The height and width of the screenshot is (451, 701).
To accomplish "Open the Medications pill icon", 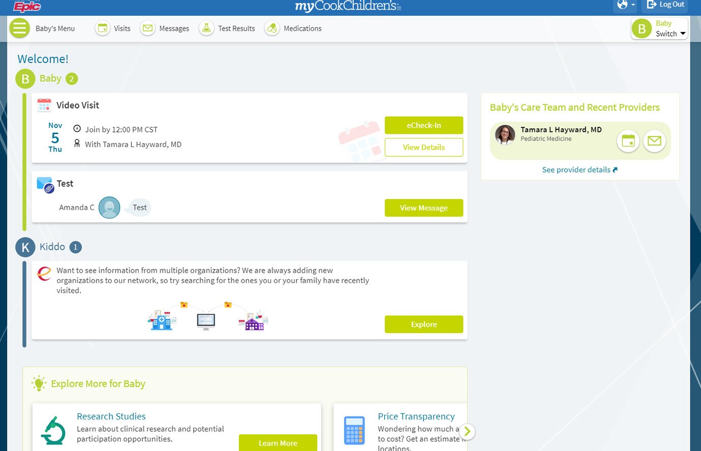I will pyautogui.click(x=272, y=28).
